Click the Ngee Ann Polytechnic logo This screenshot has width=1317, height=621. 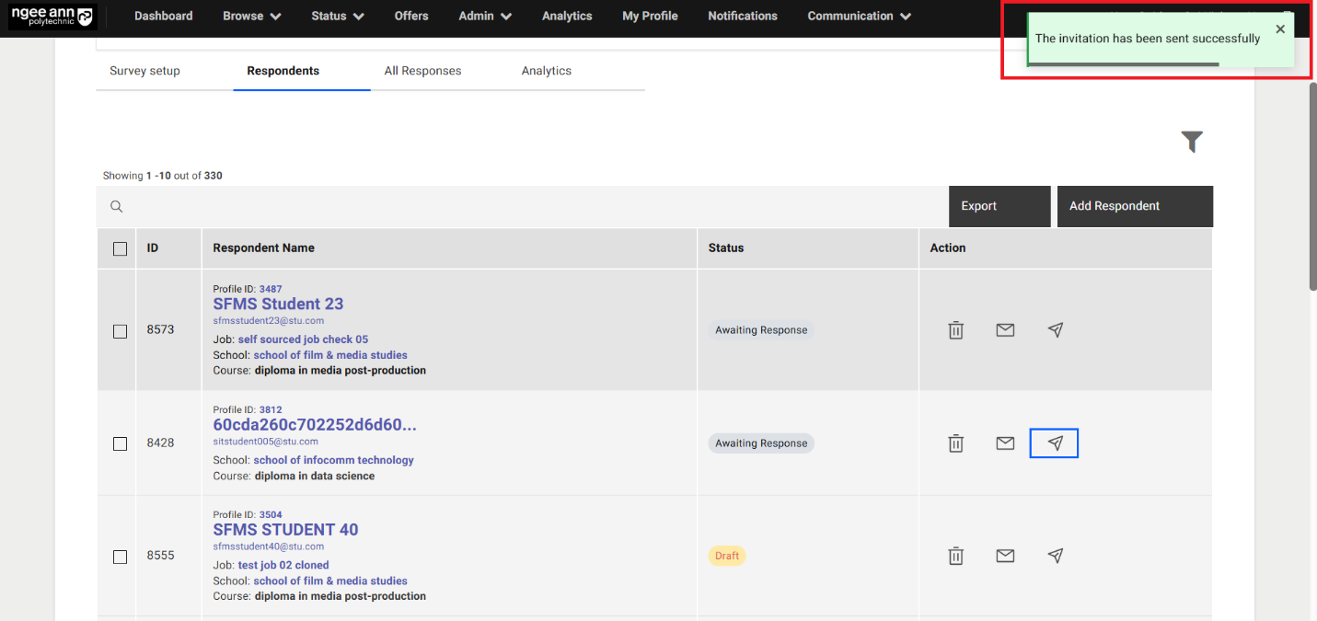pyautogui.click(x=52, y=17)
